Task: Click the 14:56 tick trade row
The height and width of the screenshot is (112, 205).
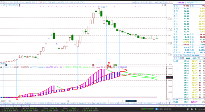Action: click(189, 61)
